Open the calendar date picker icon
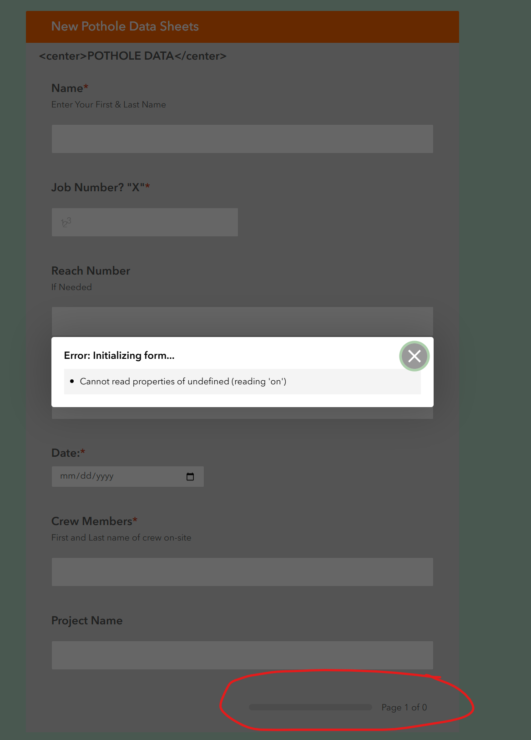Screen dimensions: 531x740 point(191,476)
